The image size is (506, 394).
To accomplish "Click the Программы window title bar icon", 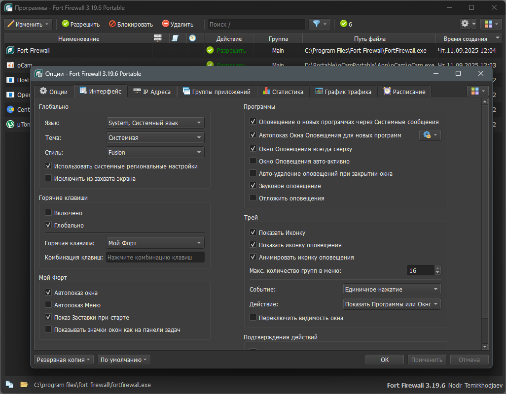I will tap(8, 7).
